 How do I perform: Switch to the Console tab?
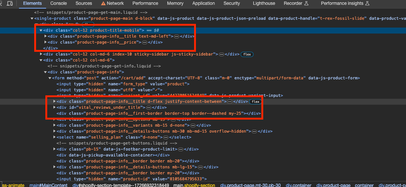[58, 3]
